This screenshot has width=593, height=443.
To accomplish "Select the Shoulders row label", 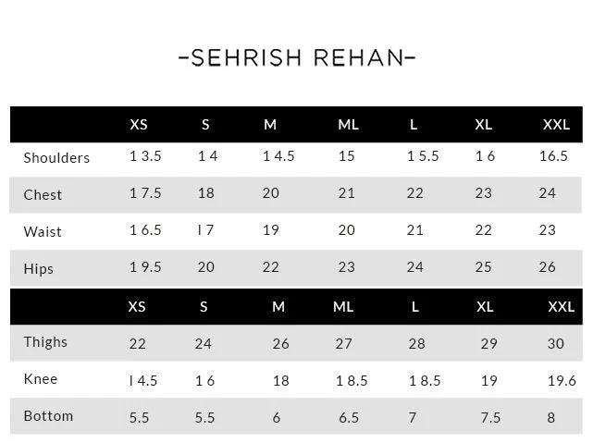I will (x=56, y=158).
